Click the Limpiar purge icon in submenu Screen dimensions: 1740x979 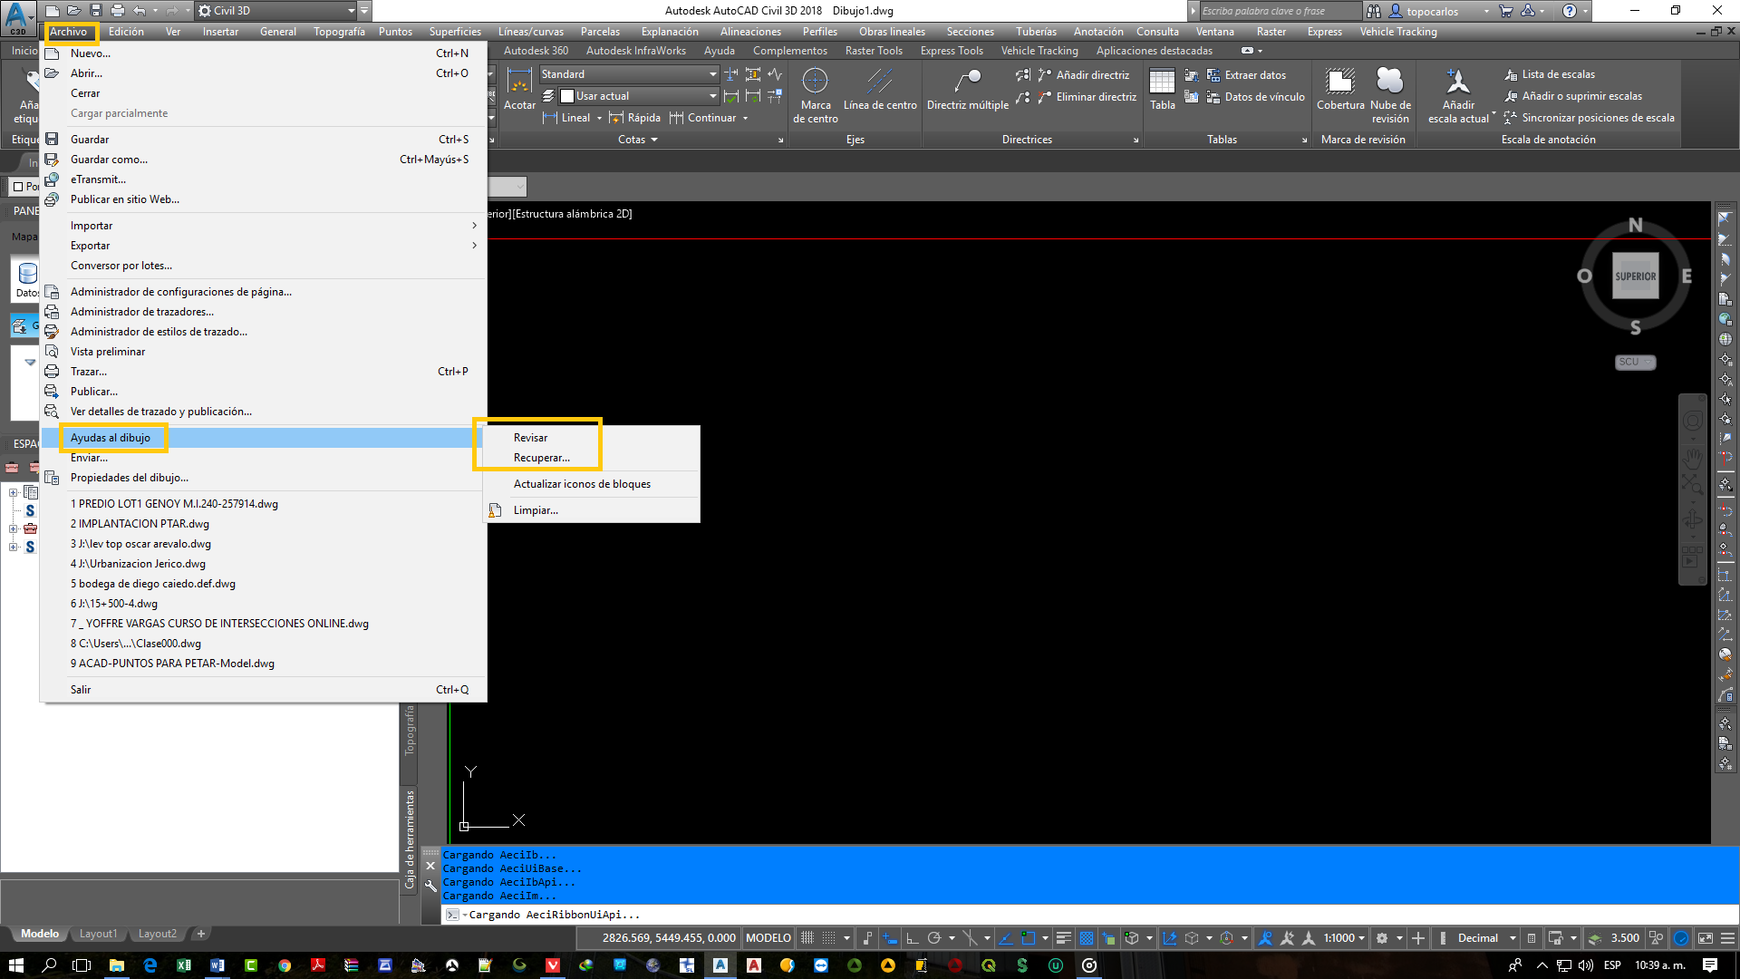tap(495, 510)
